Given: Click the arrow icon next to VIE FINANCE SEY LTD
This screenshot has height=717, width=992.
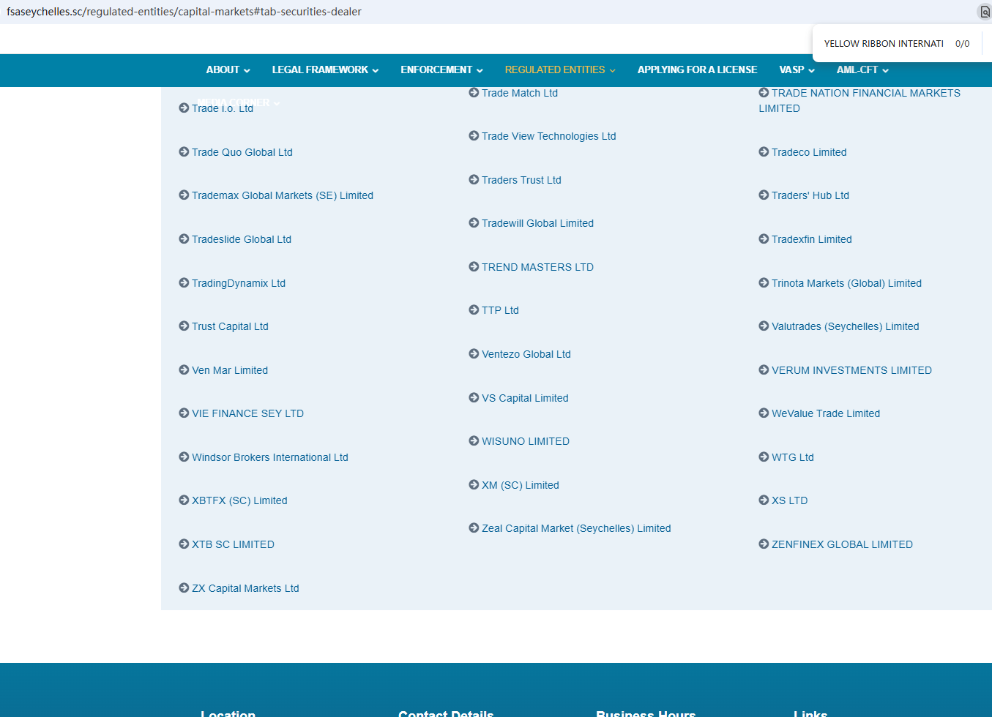Looking at the screenshot, I should click(184, 413).
